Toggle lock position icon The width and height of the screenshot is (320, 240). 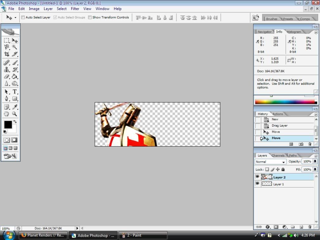click(278, 169)
